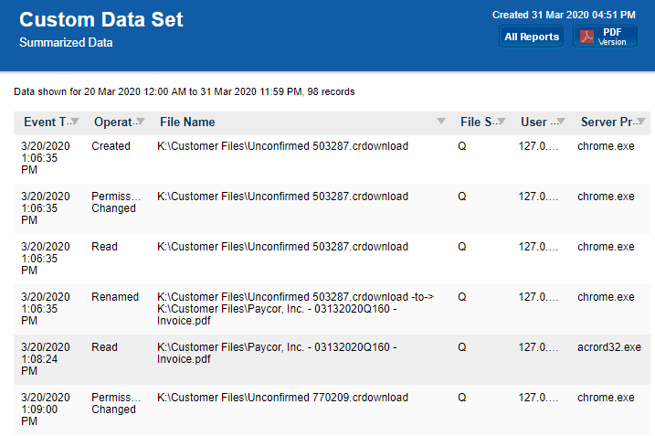This screenshot has width=655, height=436.
Task: Select the Unconfirmed 770209.crdownload file entry
Action: click(282, 398)
